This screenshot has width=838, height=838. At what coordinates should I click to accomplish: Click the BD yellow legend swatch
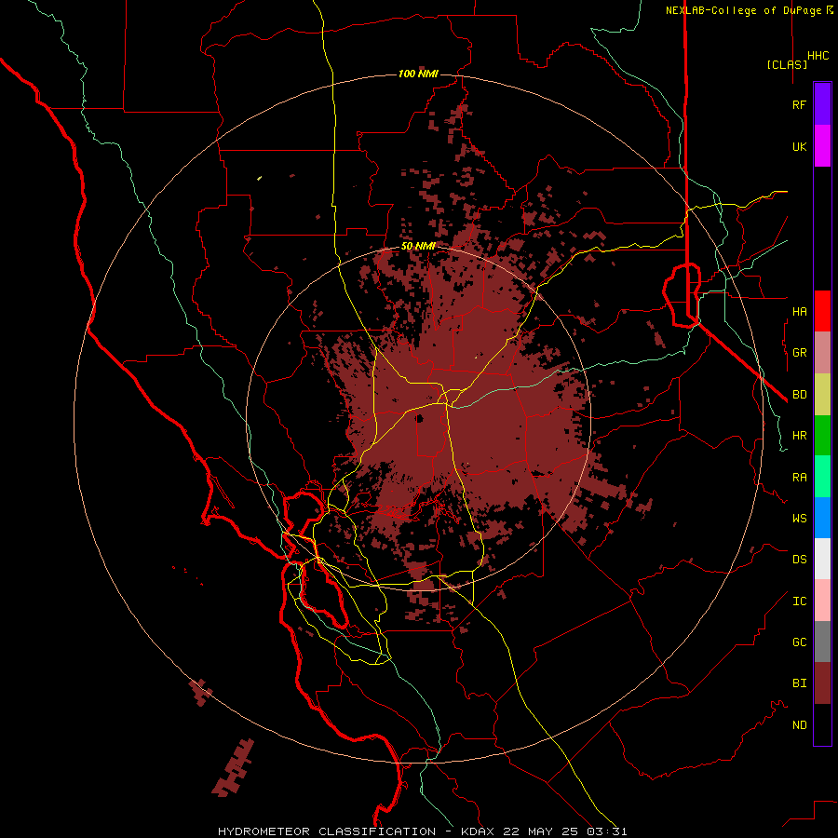tap(822, 395)
